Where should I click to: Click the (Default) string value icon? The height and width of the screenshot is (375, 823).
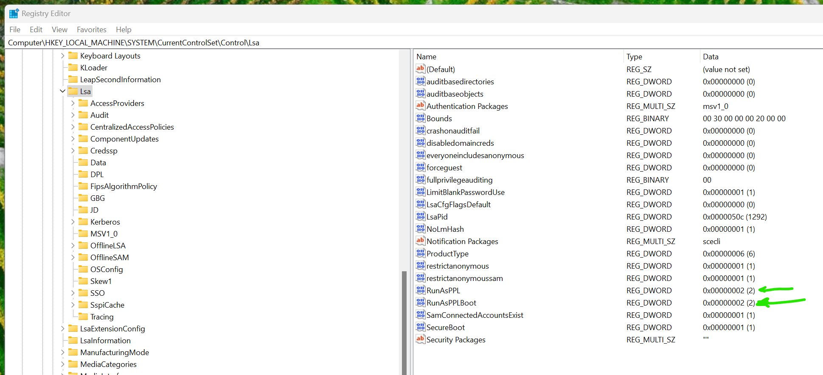pyautogui.click(x=421, y=69)
